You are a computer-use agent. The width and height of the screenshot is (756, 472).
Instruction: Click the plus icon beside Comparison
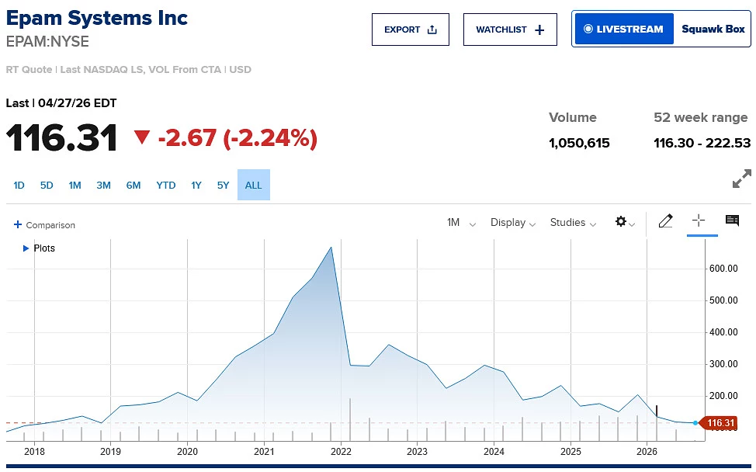(x=18, y=225)
